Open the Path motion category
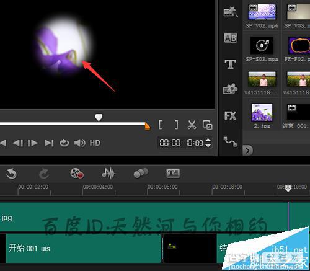310x271 pixels. (230, 141)
